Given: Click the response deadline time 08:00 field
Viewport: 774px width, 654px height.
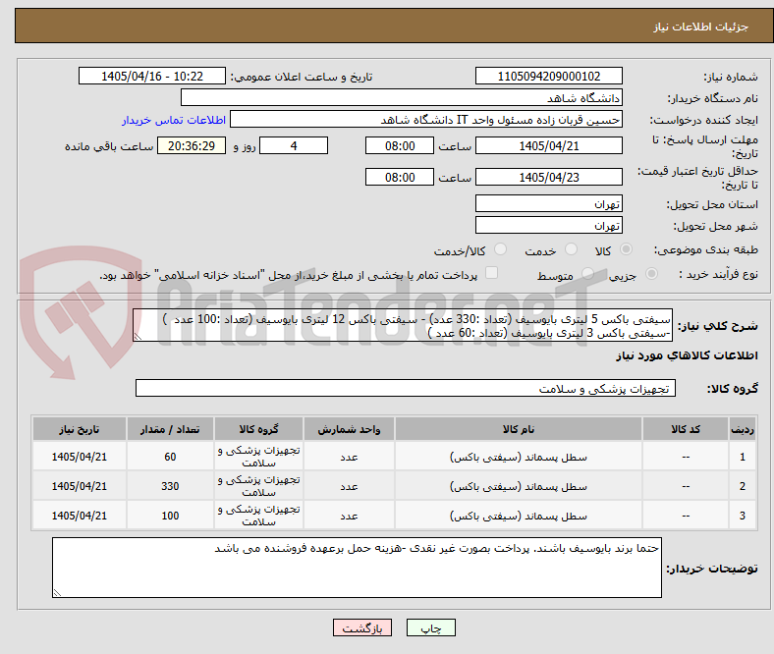Looking at the screenshot, I should pos(400,145).
